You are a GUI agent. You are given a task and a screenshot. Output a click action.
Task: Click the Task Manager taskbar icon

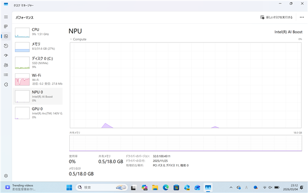(208, 188)
